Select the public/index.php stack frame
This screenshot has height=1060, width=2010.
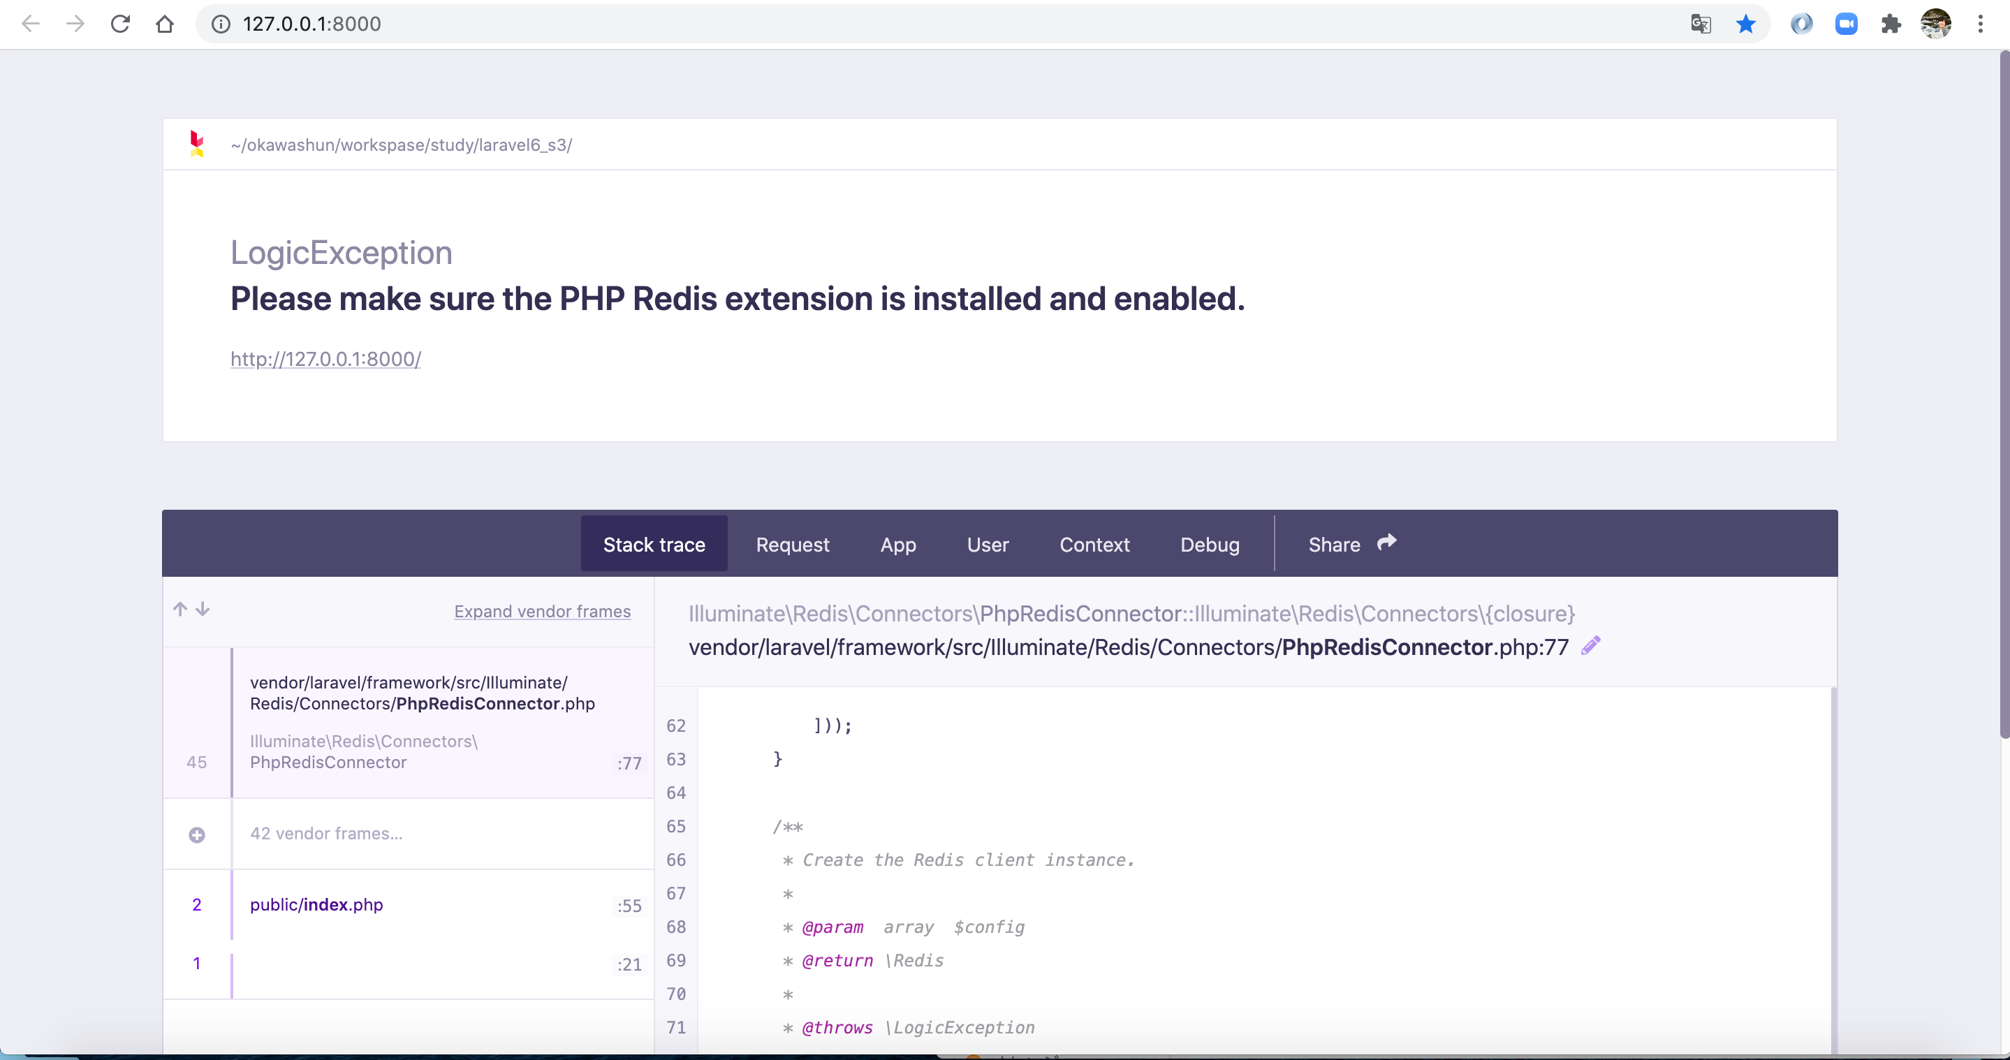click(x=316, y=905)
